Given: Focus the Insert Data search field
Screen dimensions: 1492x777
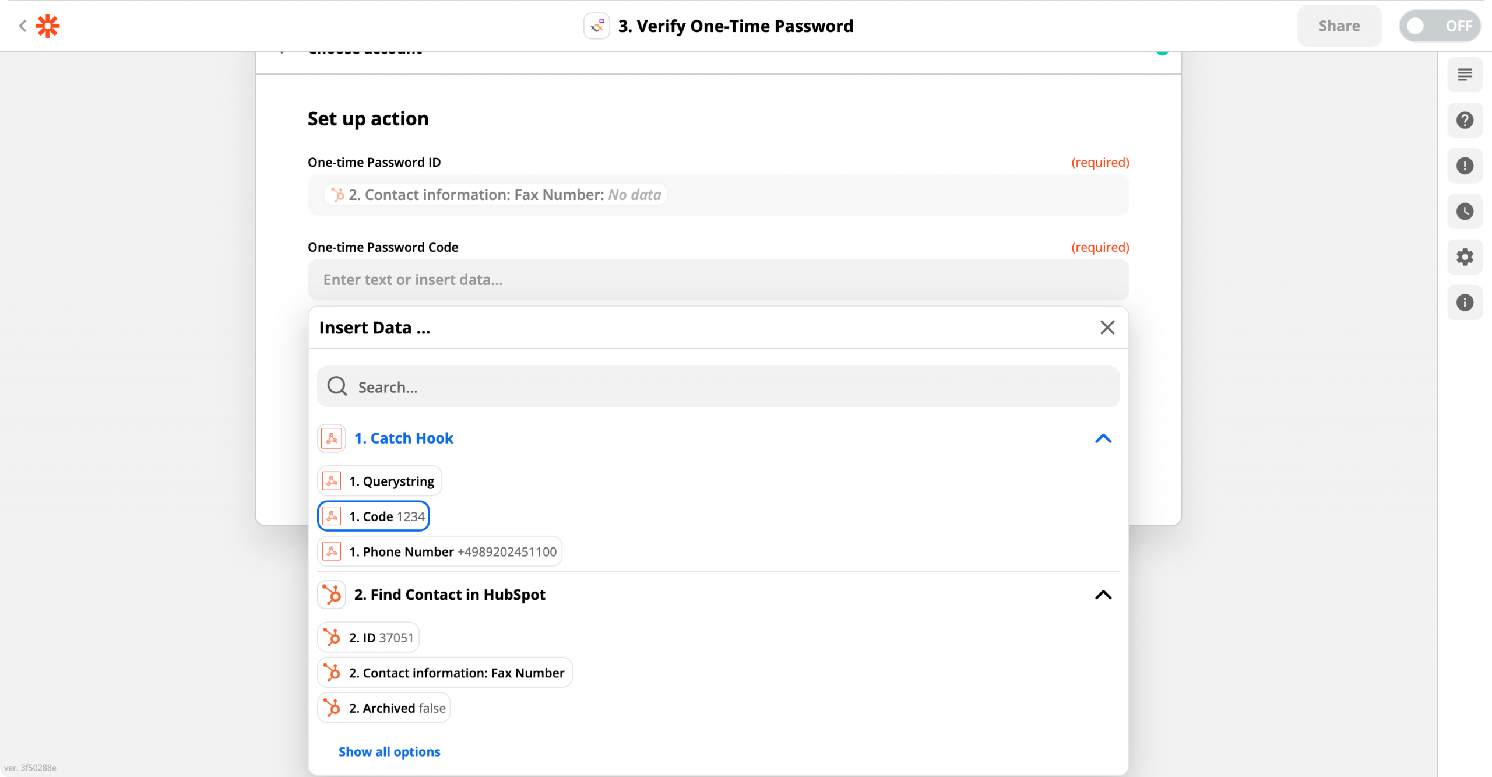Looking at the screenshot, I should [x=718, y=386].
